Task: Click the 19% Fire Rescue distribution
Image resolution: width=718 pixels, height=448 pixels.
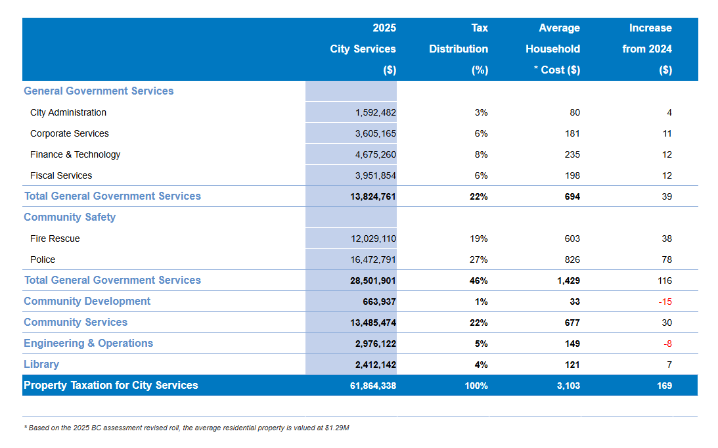Action: (x=478, y=238)
